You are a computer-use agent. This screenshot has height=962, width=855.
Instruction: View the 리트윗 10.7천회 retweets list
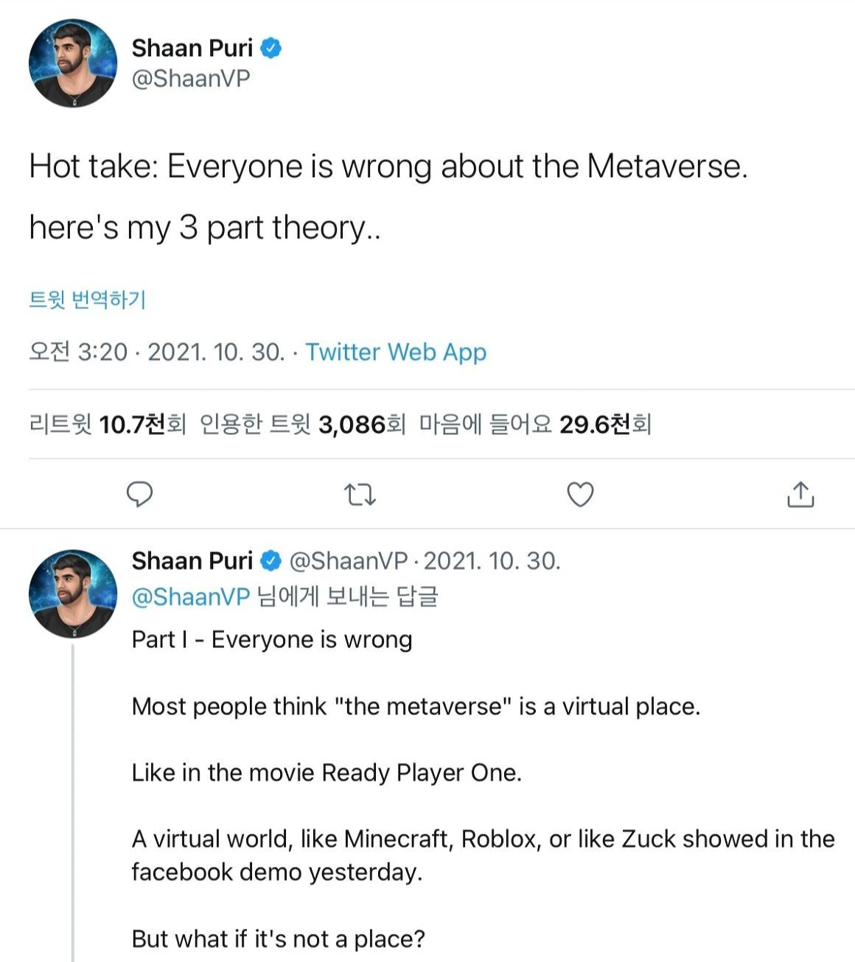click(x=107, y=425)
